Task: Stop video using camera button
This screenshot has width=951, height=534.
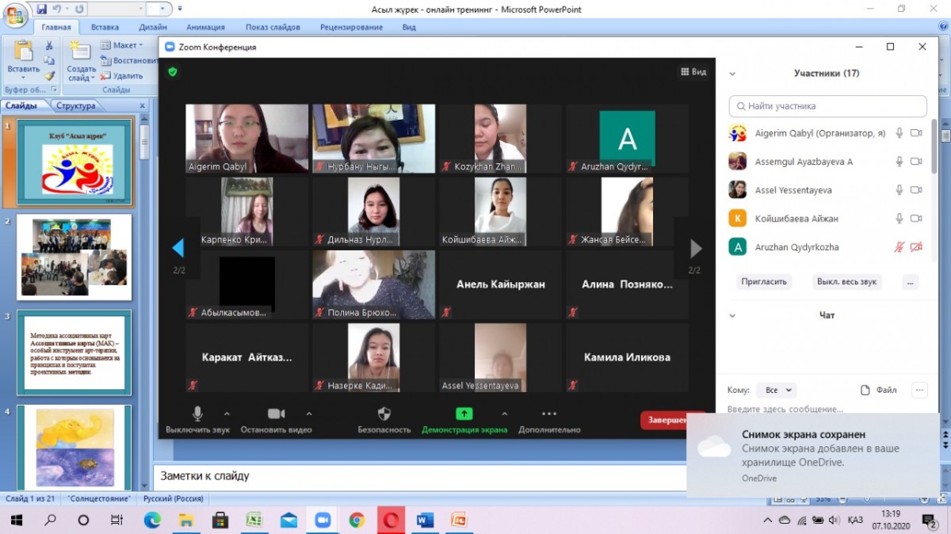Action: pyautogui.click(x=276, y=414)
